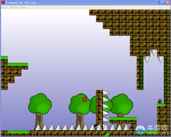Close the I wanna be the guy window
171x137 pixels.
tap(168, 2)
